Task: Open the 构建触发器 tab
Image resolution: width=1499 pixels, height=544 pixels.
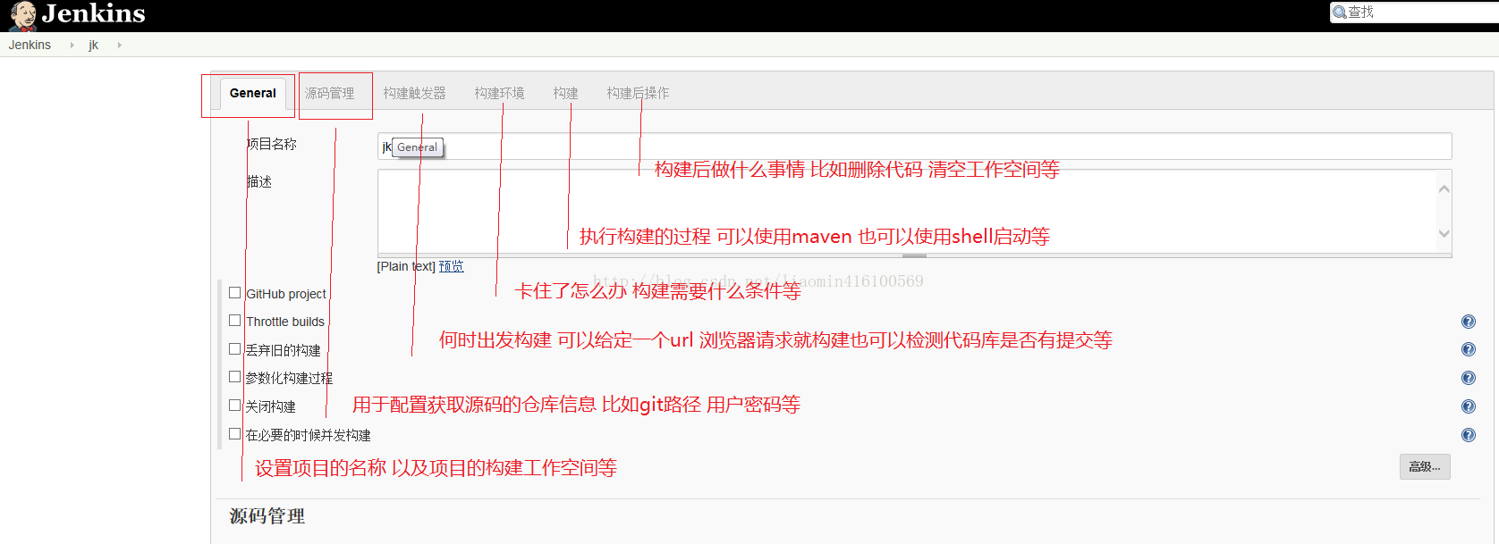Action: (x=414, y=93)
